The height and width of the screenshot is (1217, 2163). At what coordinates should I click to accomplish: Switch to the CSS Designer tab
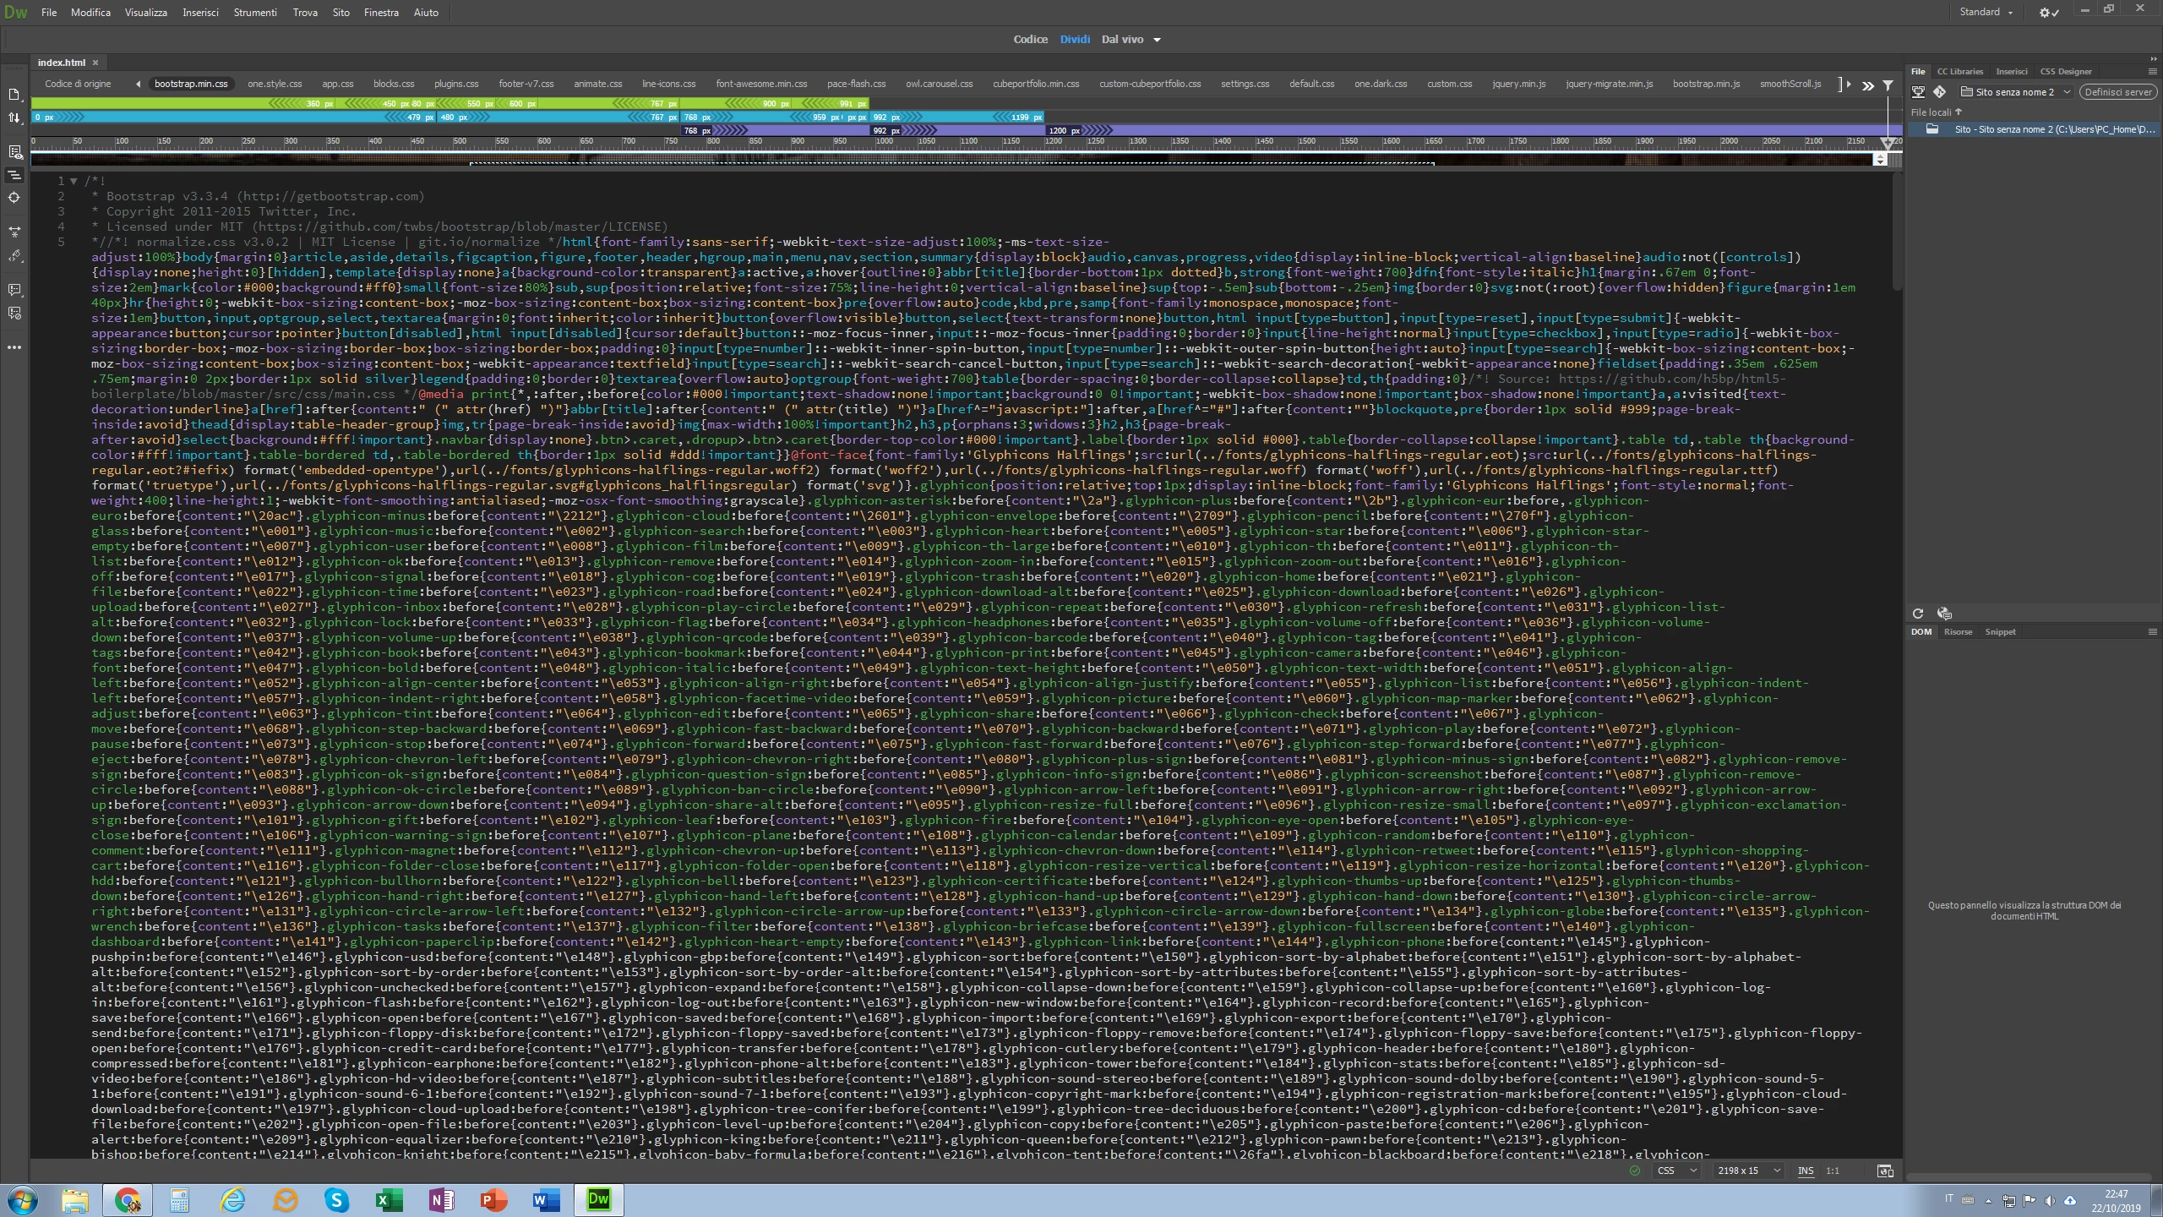[x=2066, y=72]
